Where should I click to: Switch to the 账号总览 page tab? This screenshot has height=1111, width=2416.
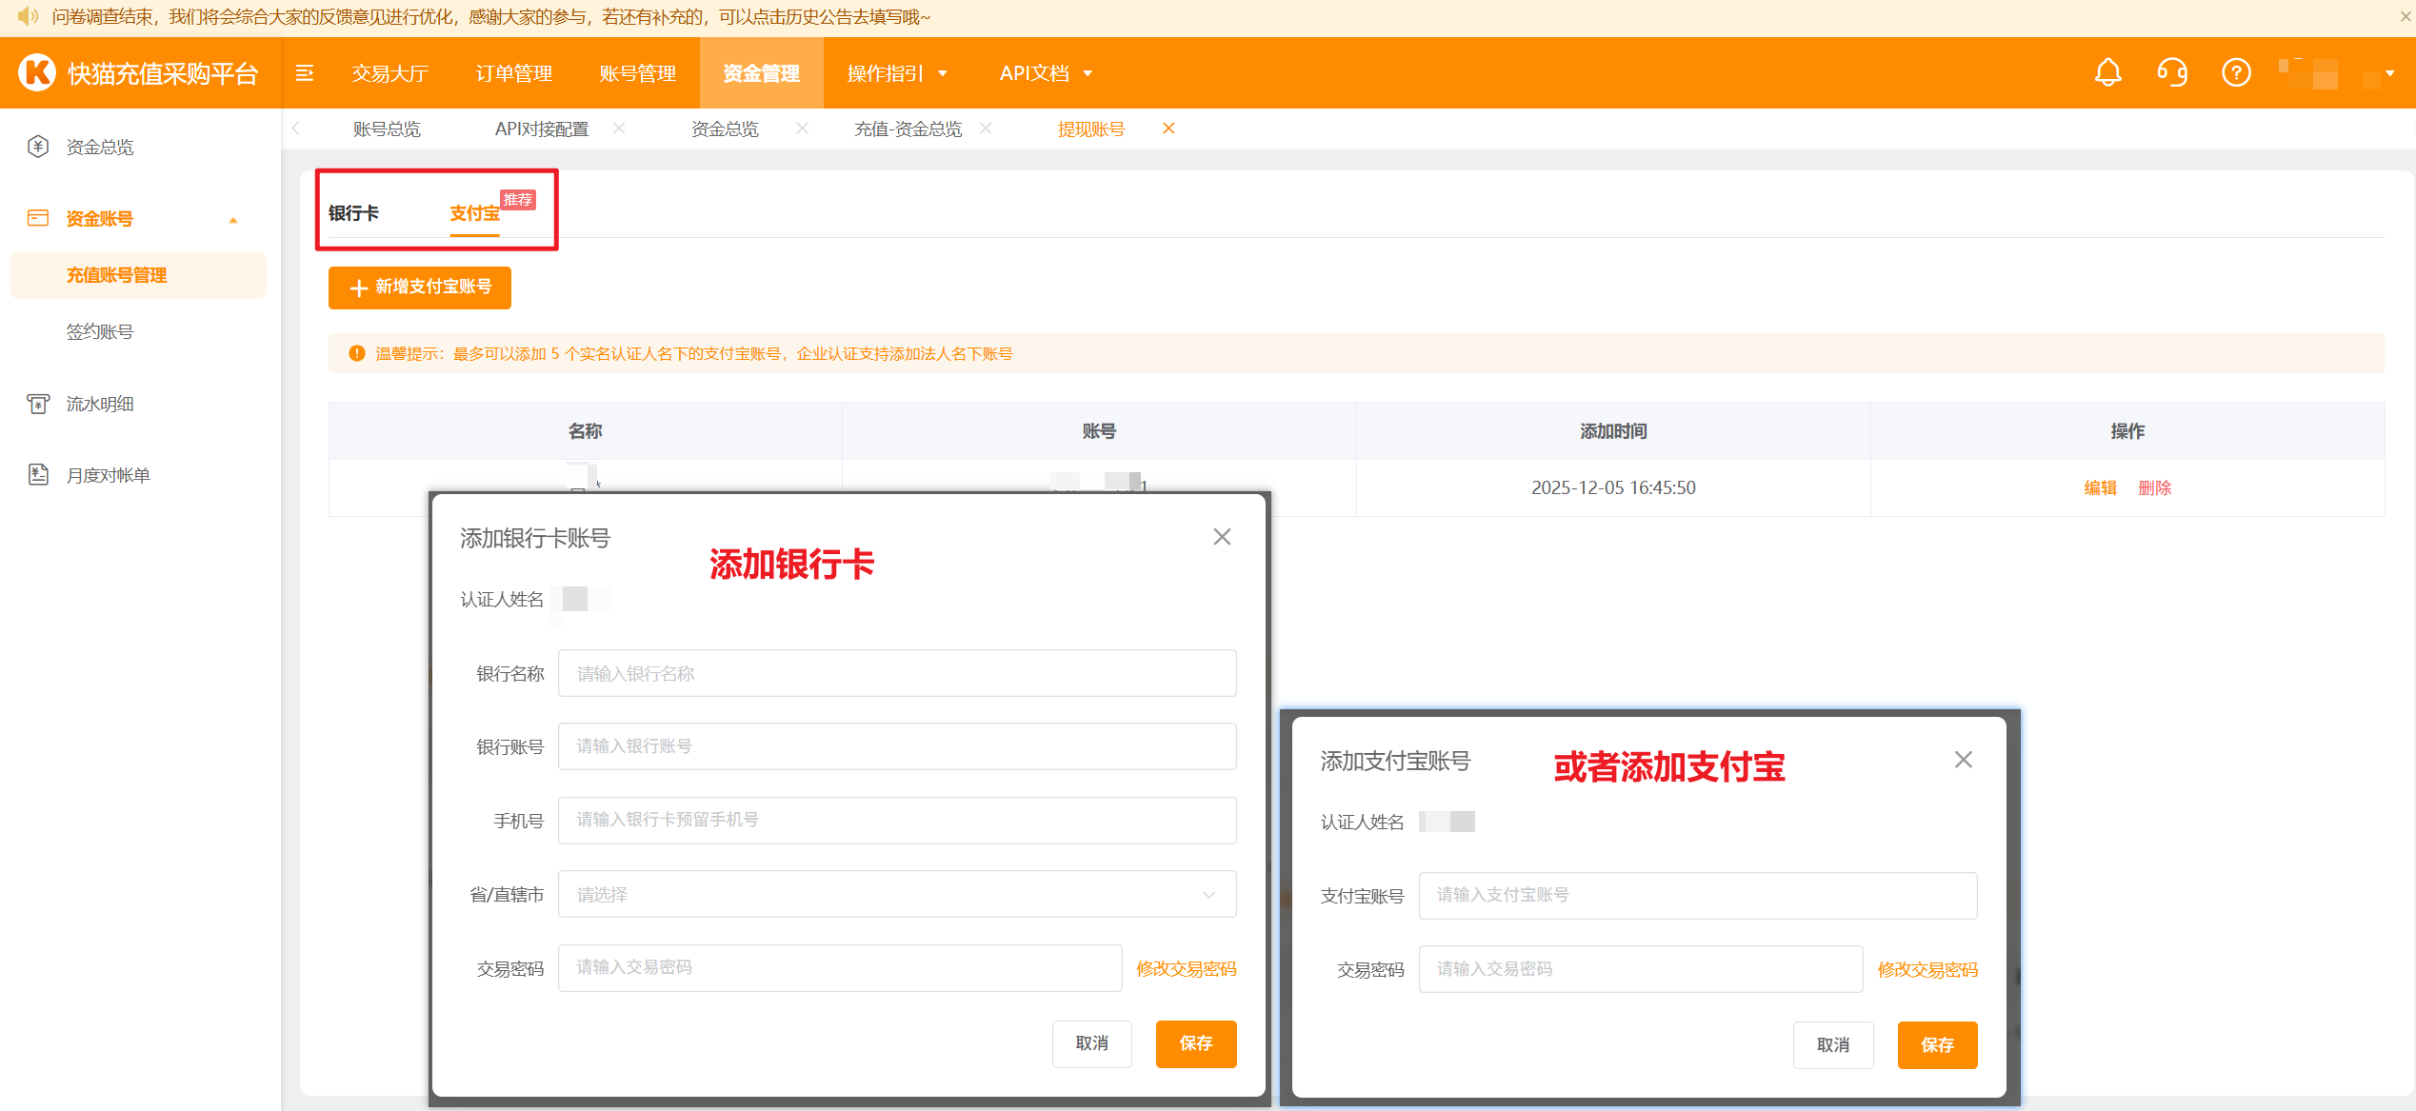coord(387,129)
